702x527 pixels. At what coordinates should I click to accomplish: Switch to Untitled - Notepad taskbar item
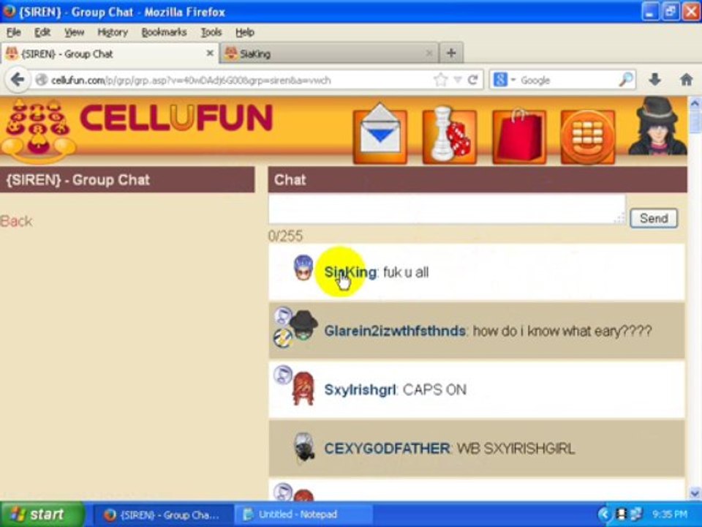[303, 515]
